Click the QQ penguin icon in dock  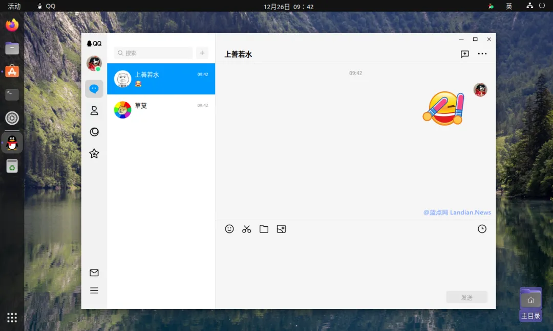click(x=12, y=143)
